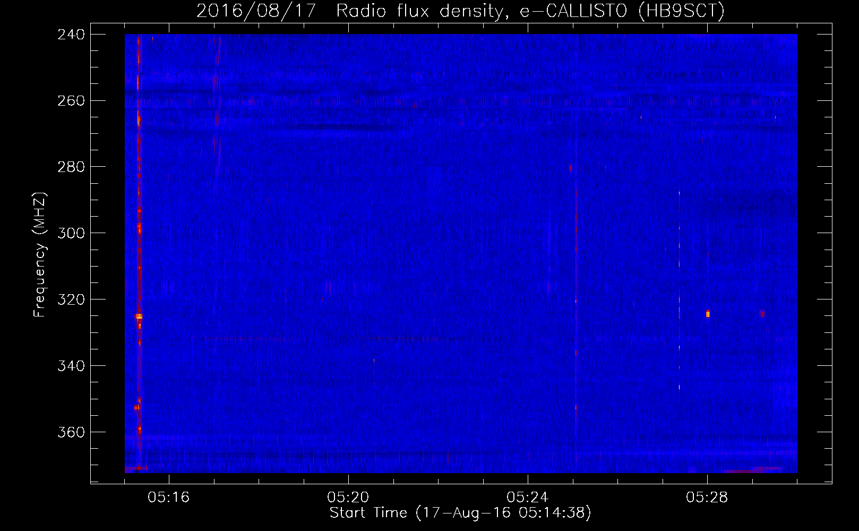Click the bright yellow burst spot near 05:28
The height and width of the screenshot is (531, 859).
pos(708,314)
